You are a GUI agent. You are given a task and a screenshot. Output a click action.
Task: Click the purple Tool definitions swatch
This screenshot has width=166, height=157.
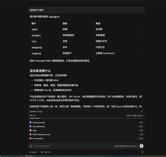pyautogui.click(x=31, y=126)
